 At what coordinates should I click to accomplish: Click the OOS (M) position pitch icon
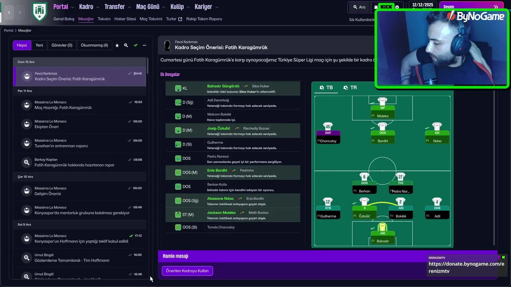[178, 173]
